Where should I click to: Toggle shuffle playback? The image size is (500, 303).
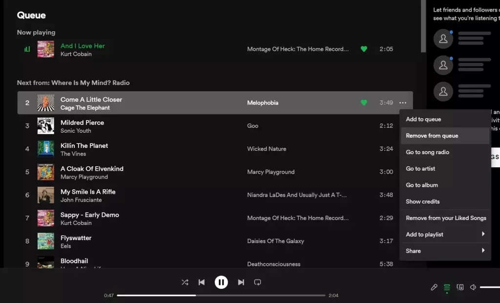tap(185, 283)
